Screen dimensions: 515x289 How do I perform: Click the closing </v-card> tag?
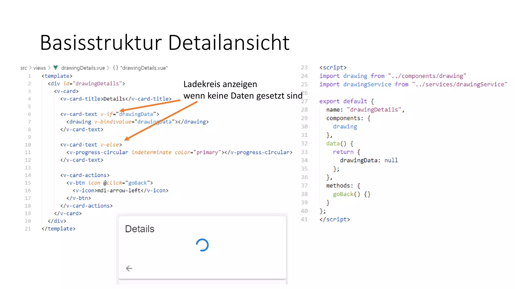pos(68,213)
